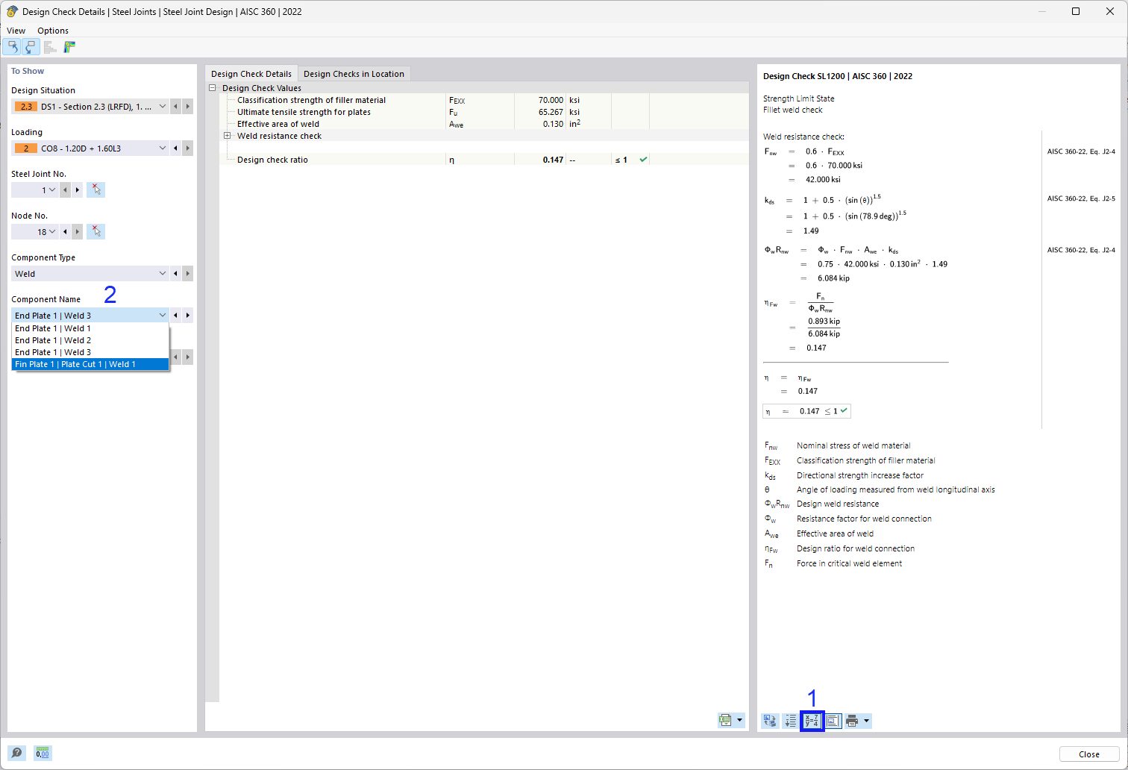Open the print options arrow
Screen dimensions: 1128x770
(866, 721)
